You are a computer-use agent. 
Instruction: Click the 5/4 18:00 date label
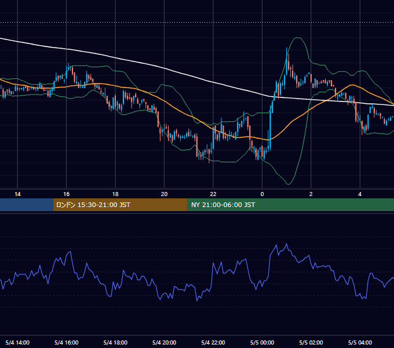click(115, 342)
